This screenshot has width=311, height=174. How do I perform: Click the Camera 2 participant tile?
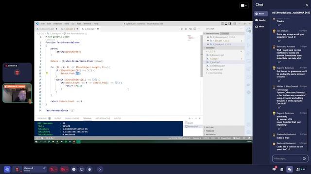[17, 72]
